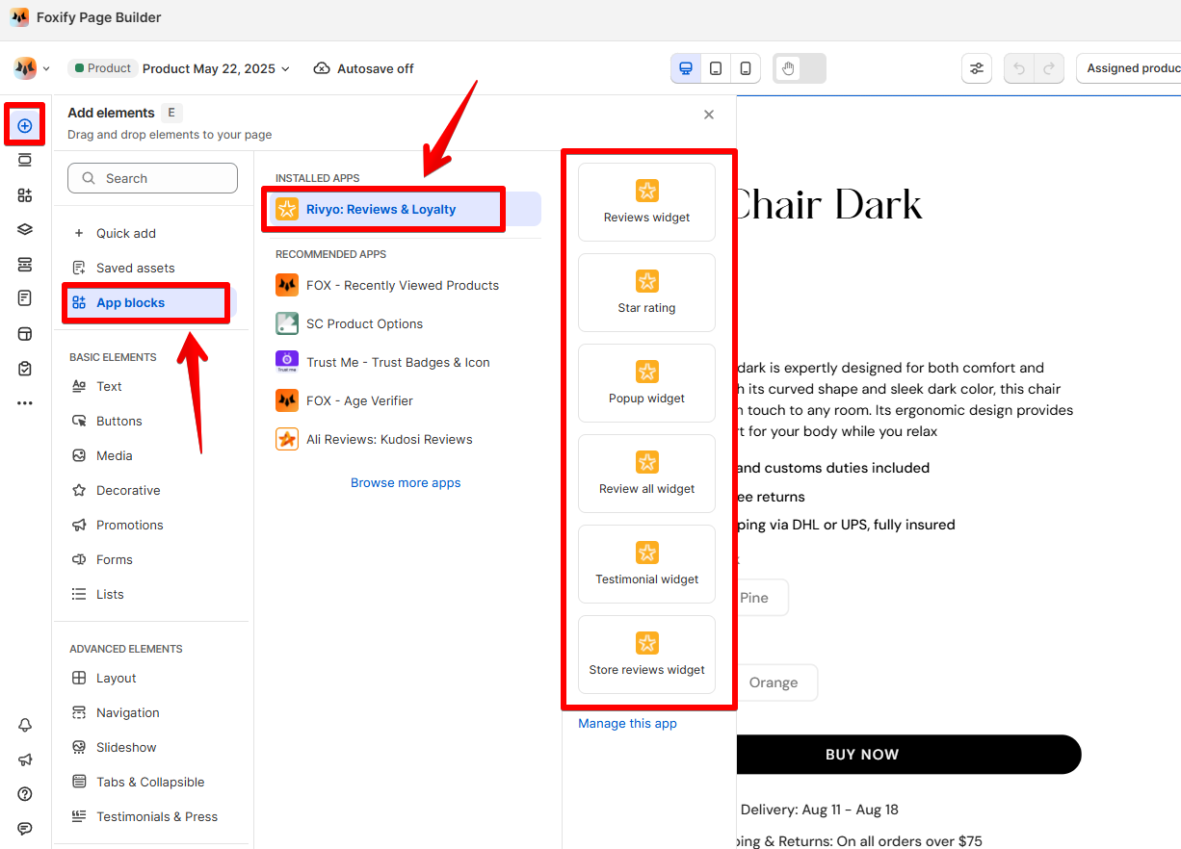Screen dimensions: 1181x849
Task: Select the desktop view device icon
Action: (x=686, y=68)
